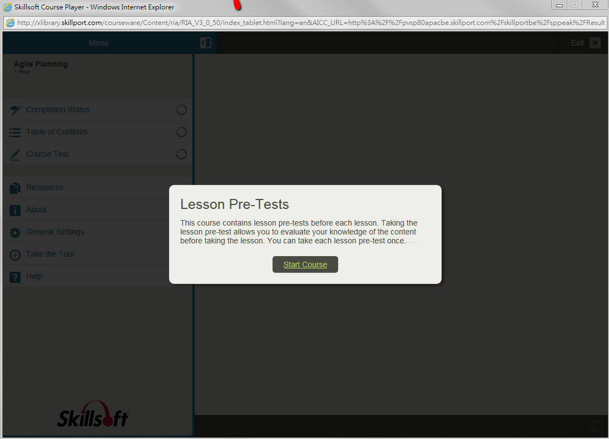Close the Internet Explorer window
Viewport: 609px width, 439px height.
pos(595,5)
